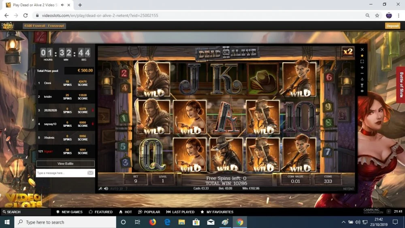
Task: Open the Chrome profile avatar
Action: click(389, 15)
